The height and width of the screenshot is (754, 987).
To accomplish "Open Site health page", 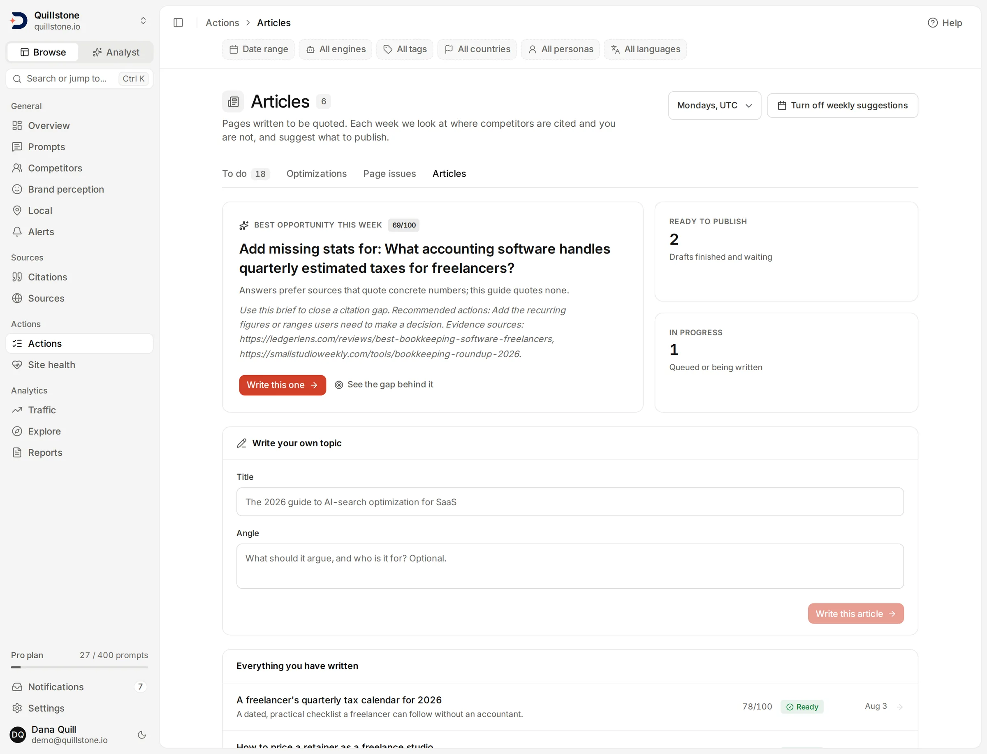I will (x=79, y=365).
